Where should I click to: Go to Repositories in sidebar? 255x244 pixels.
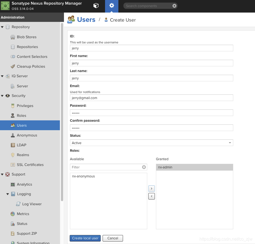[x=27, y=47]
